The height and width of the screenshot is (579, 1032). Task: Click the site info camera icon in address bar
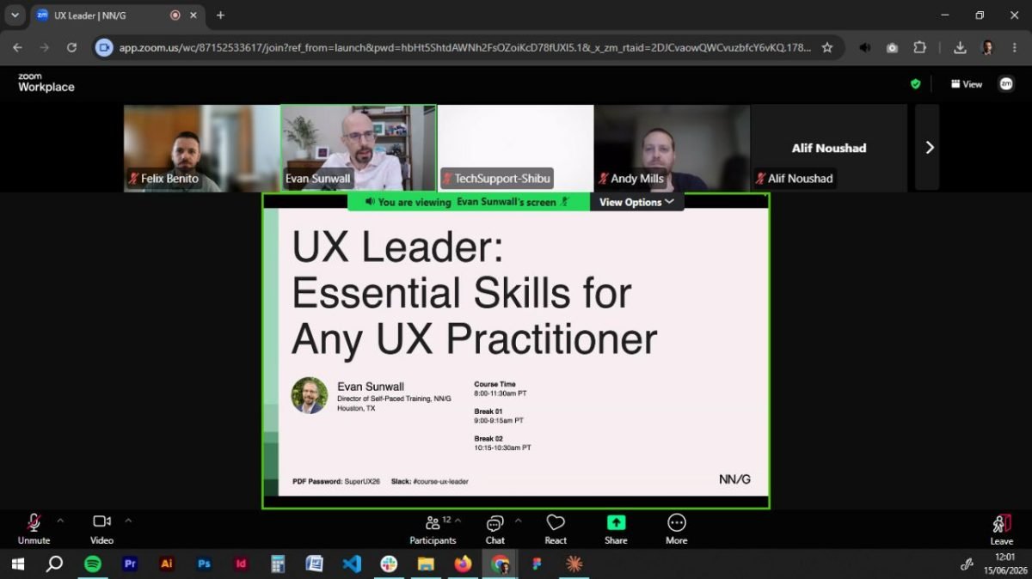pos(104,48)
